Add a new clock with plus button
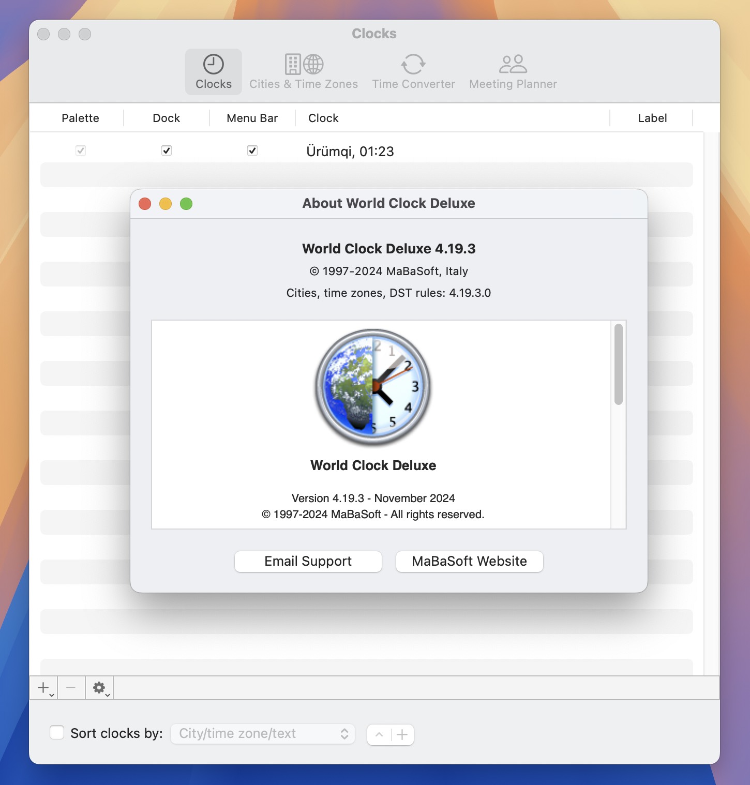Image resolution: width=750 pixels, height=785 pixels. coord(44,688)
